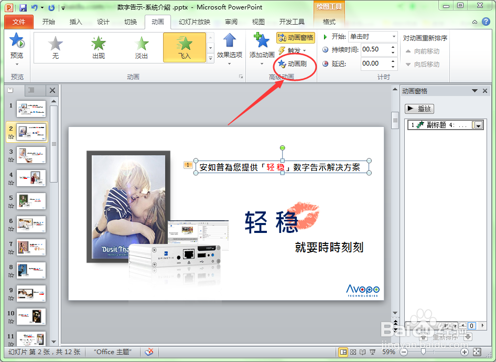Switch to the View (视图) tab
Viewport: 496px width, 362px height.
(258, 22)
